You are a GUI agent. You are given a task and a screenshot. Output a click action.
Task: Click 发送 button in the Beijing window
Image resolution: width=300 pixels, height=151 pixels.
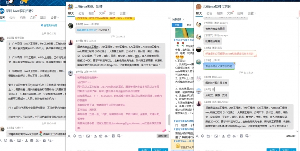(x=286, y=150)
